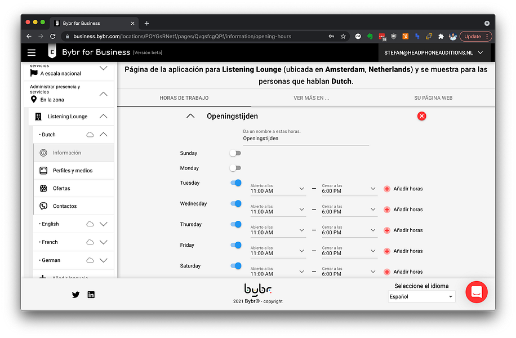Open Bybr Twitter page
This screenshot has height=338, width=516.
(x=75, y=295)
